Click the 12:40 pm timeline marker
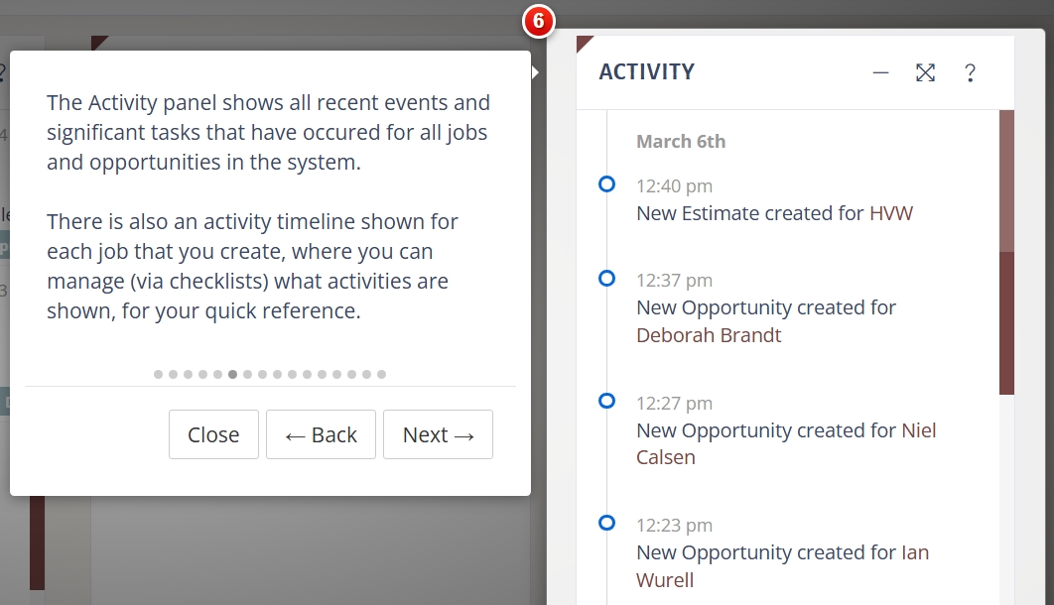 (x=607, y=184)
